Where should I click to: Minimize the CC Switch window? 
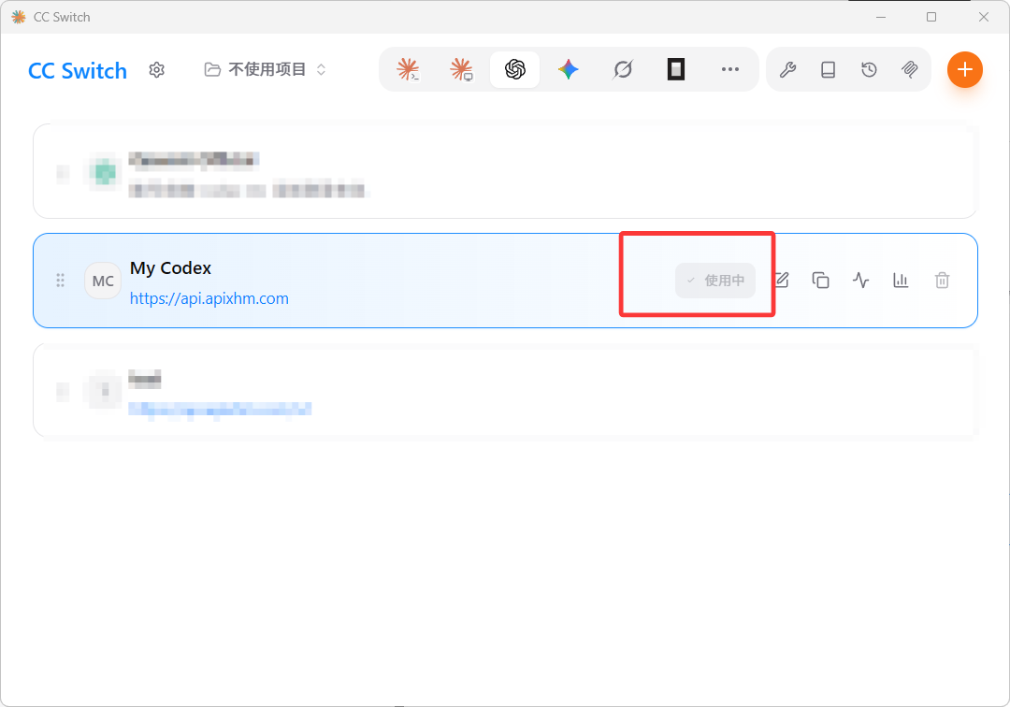pyautogui.click(x=881, y=17)
